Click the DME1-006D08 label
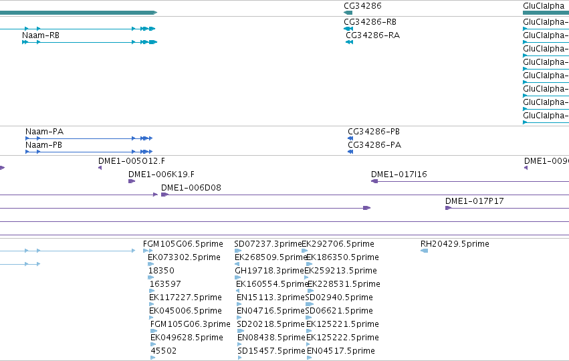 pyautogui.click(x=191, y=188)
